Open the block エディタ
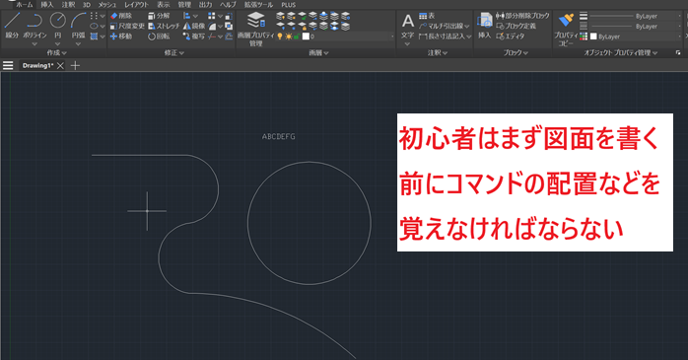This screenshot has width=688, height=360. pos(510,36)
